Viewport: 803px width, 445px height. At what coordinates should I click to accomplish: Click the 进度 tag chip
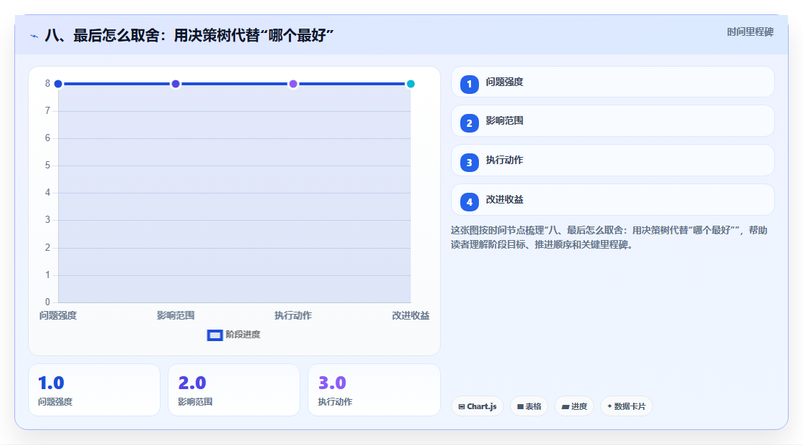click(x=574, y=406)
